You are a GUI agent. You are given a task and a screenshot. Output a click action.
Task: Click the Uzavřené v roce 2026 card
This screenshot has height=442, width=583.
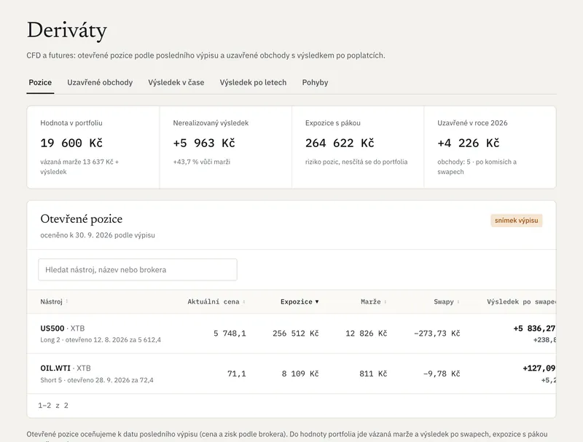point(490,147)
